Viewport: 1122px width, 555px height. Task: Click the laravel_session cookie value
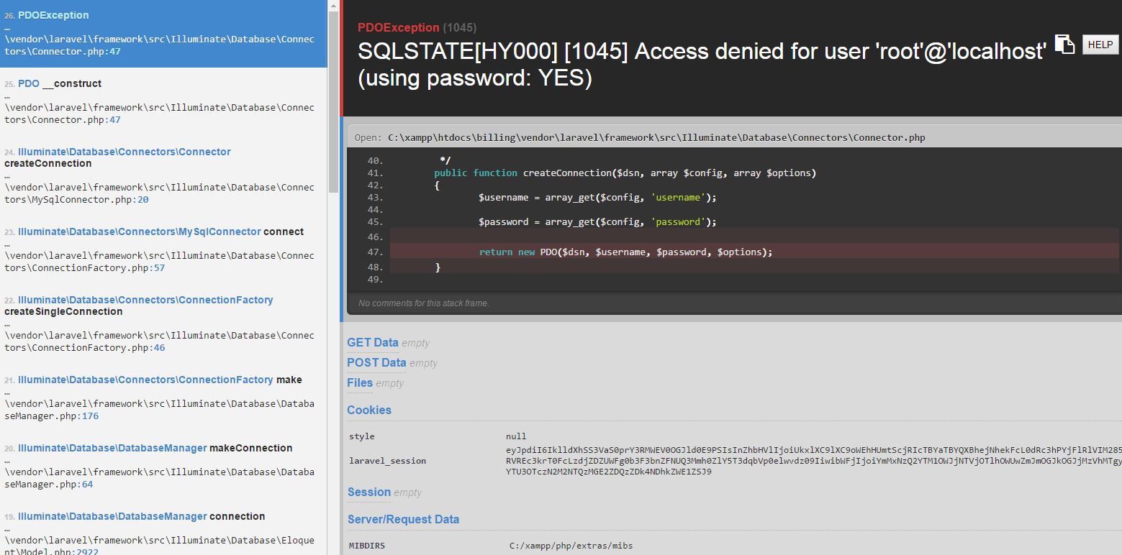click(x=813, y=461)
